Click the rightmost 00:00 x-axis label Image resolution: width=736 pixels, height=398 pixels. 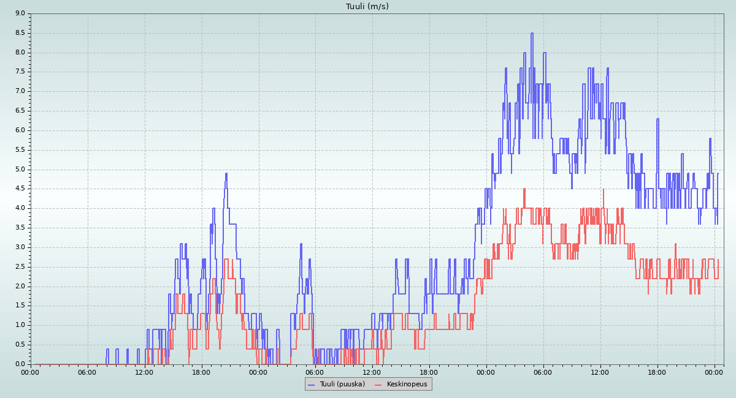[x=714, y=372]
